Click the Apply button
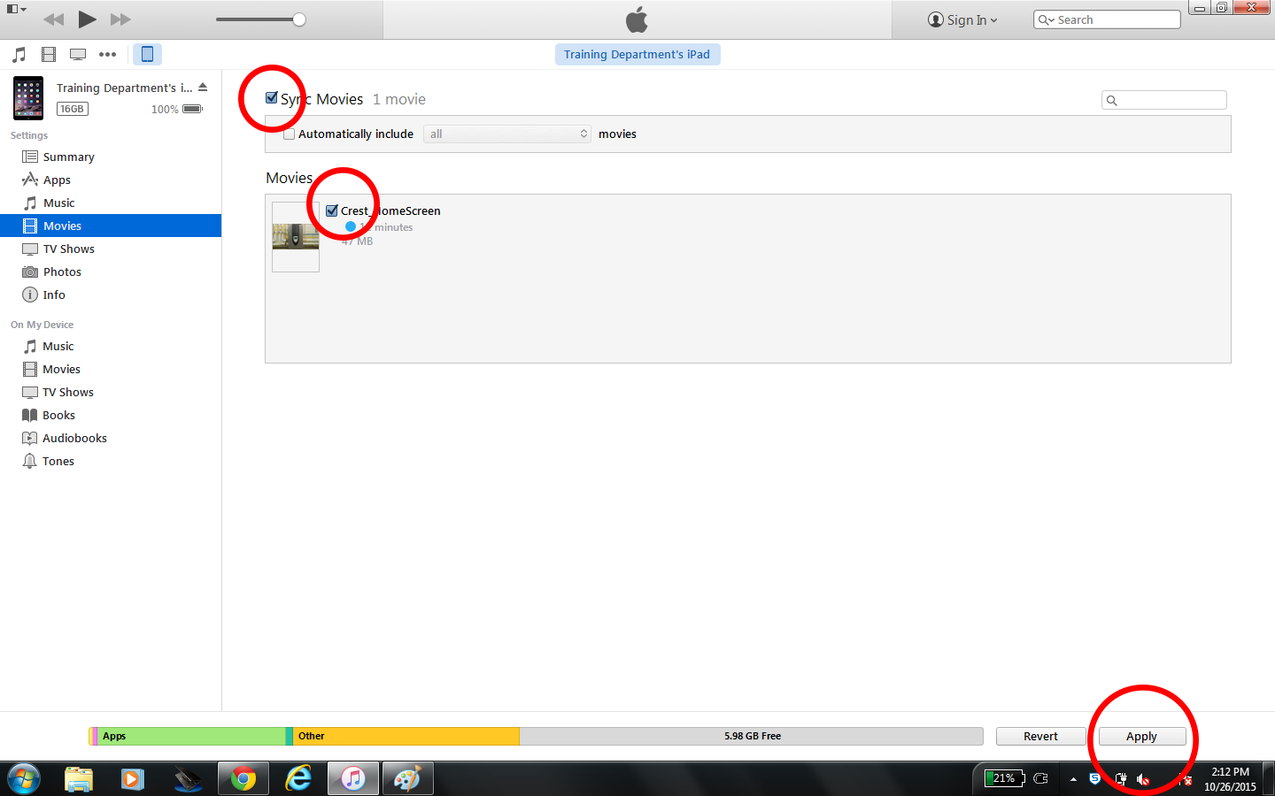This screenshot has width=1275, height=796. coord(1142,736)
